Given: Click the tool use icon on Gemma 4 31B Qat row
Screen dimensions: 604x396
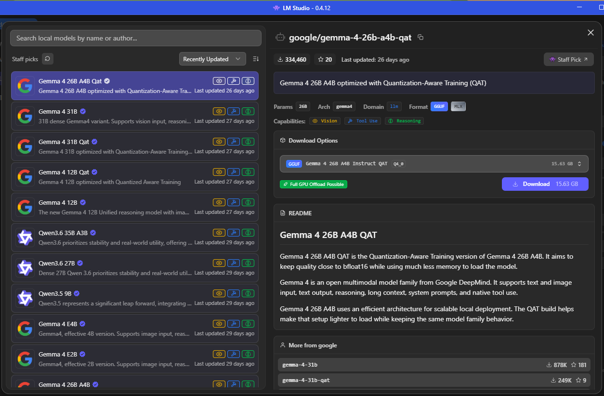Looking at the screenshot, I should [234, 142].
